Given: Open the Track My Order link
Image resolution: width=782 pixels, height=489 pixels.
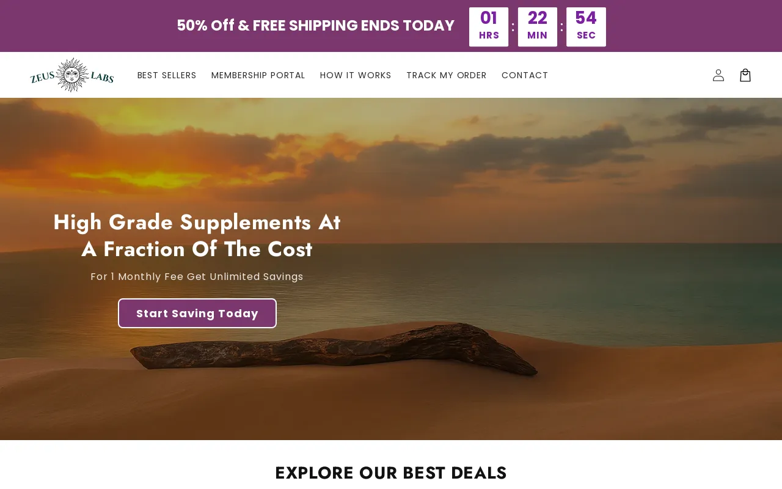Looking at the screenshot, I should pos(447,75).
